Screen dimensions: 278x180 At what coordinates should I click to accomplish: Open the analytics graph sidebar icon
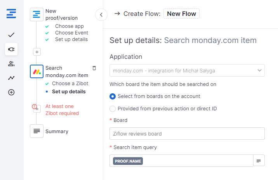point(11,78)
